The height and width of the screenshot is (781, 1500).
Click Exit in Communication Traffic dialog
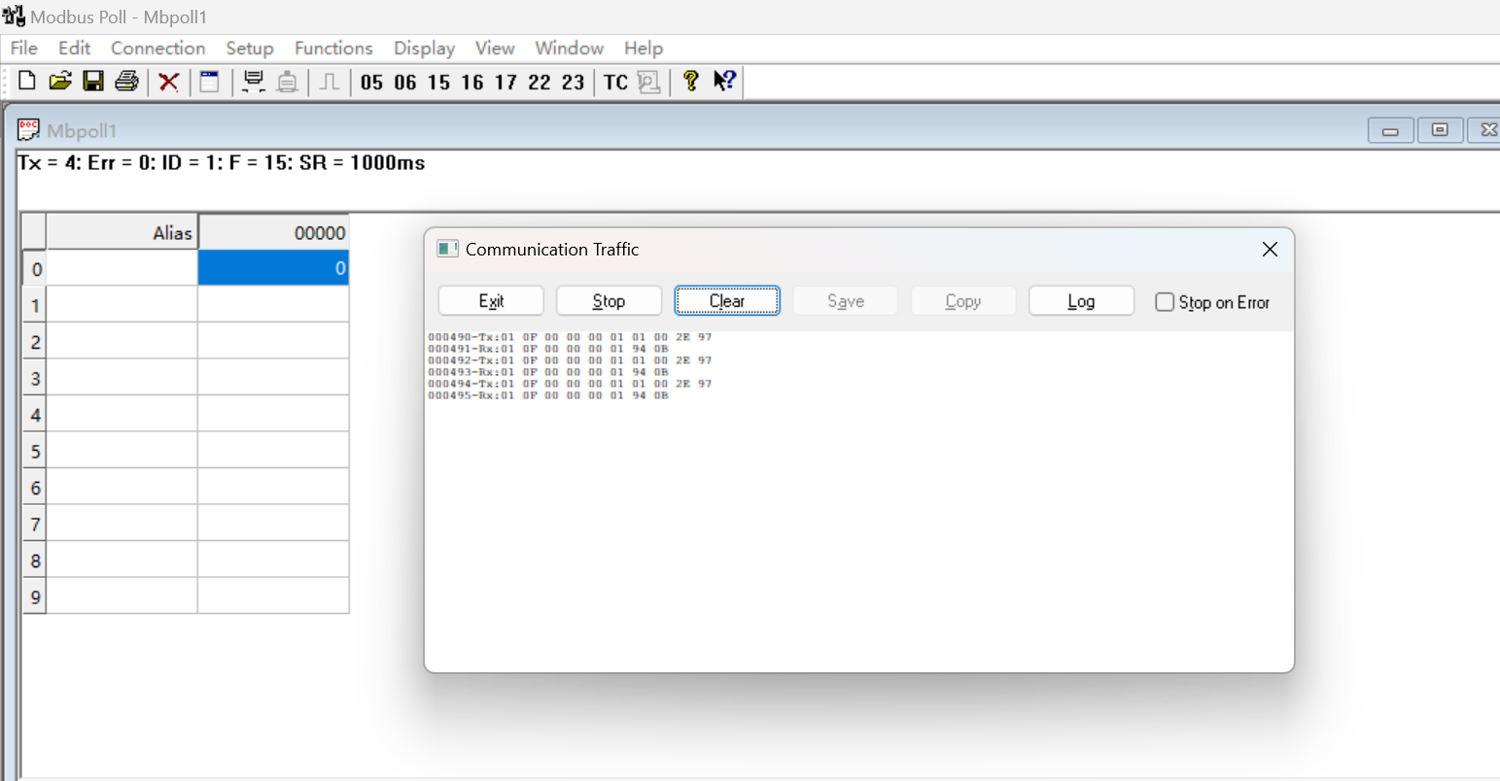tap(491, 301)
